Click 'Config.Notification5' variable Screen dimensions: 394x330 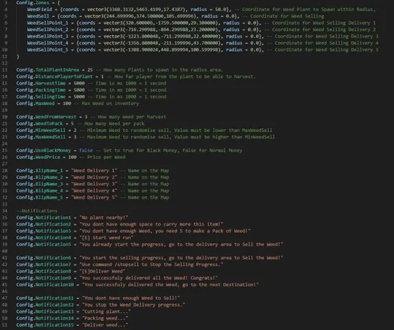pyautogui.click(x=44, y=244)
